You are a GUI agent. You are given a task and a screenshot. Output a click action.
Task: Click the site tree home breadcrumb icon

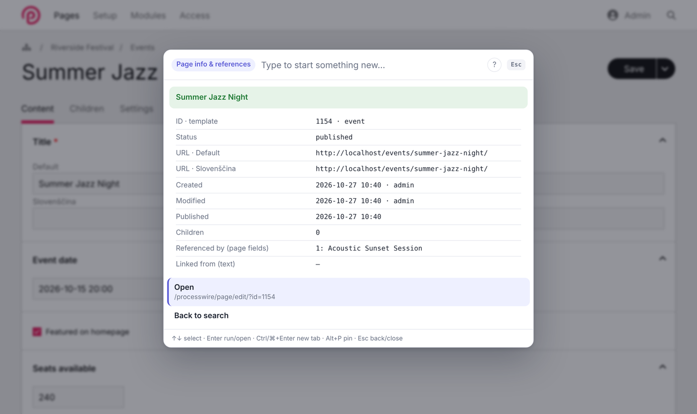coord(26,47)
